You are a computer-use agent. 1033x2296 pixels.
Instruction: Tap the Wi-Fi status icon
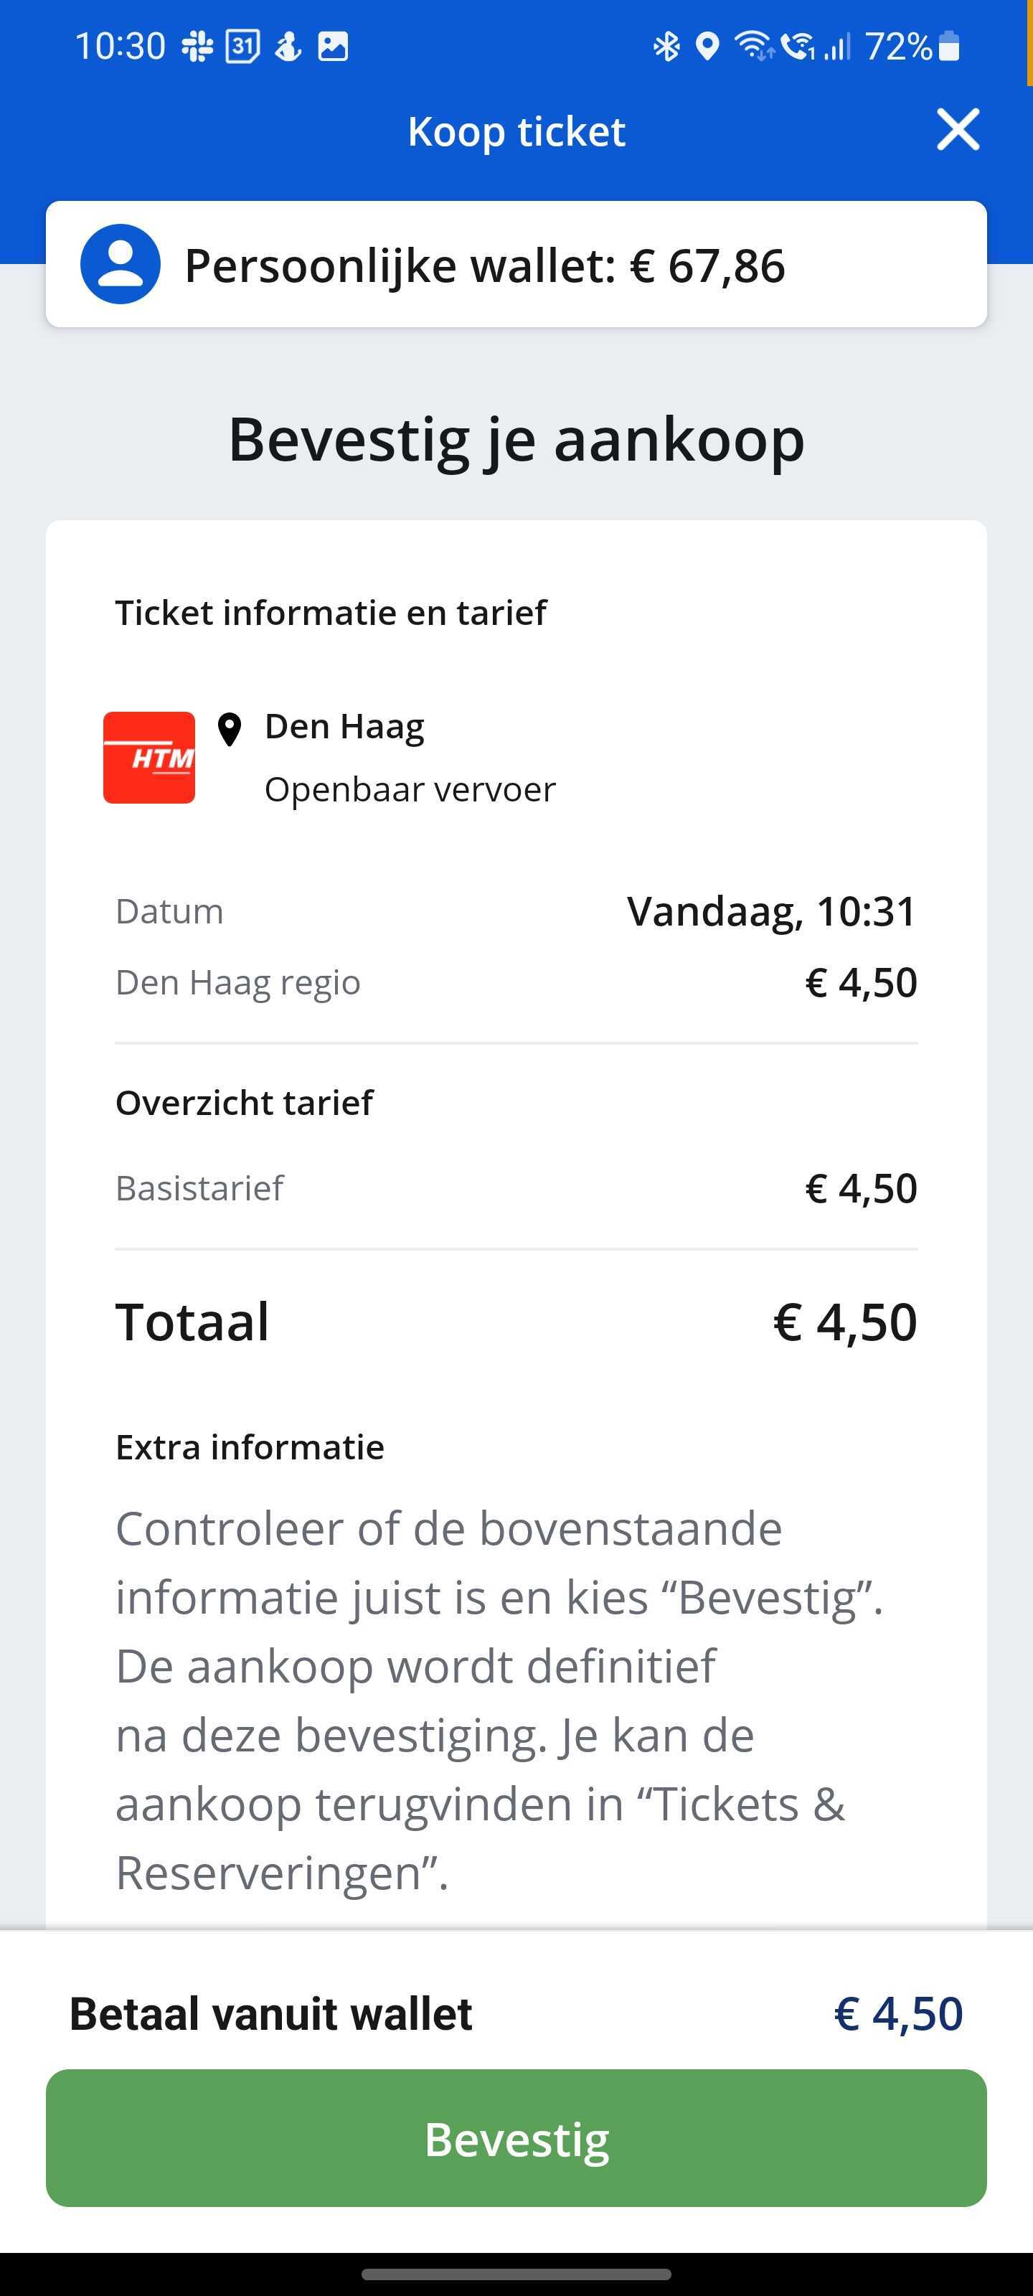pyautogui.click(x=753, y=45)
